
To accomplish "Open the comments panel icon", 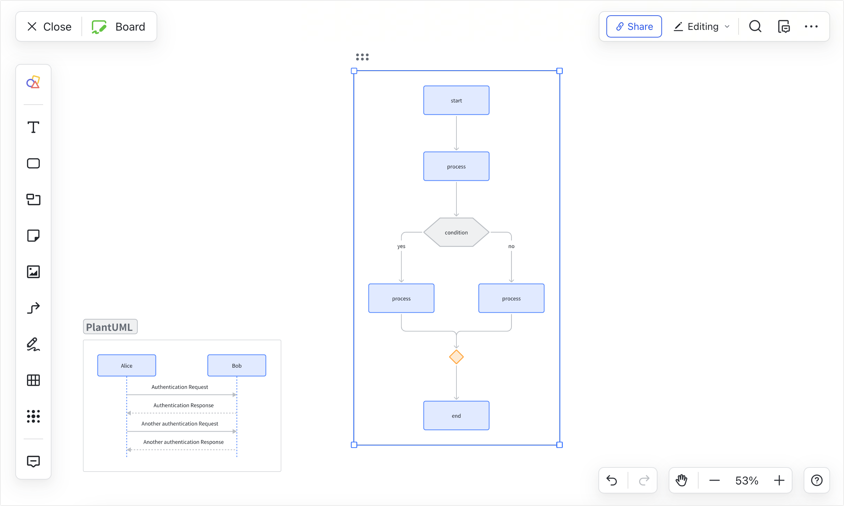I will [x=784, y=26].
